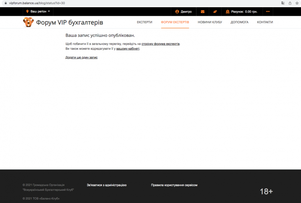Click the account balance coin icon
The image size is (301, 203).
tap(228, 12)
